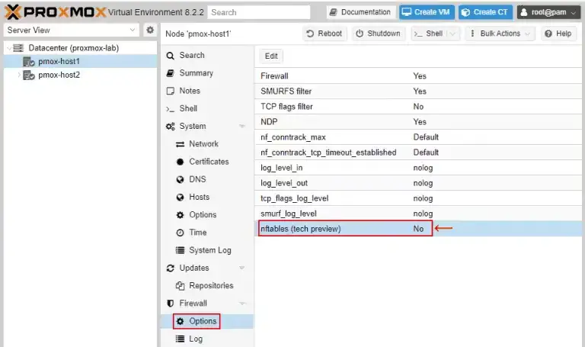The width and height of the screenshot is (585, 347).
Task: Open the Bulk Actions dropdown
Action: (x=500, y=34)
